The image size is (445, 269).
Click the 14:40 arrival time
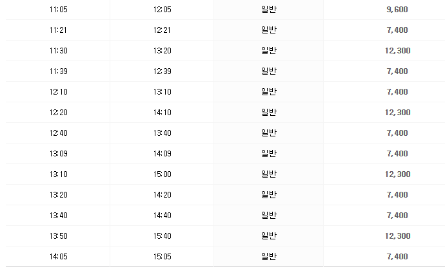[163, 216]
